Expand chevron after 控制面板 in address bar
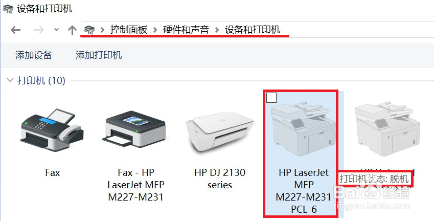This screenshot has width=434, height=221. click(x=155, y=30)
